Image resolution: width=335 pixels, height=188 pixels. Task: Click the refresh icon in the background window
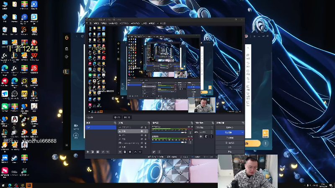point(82,36)
